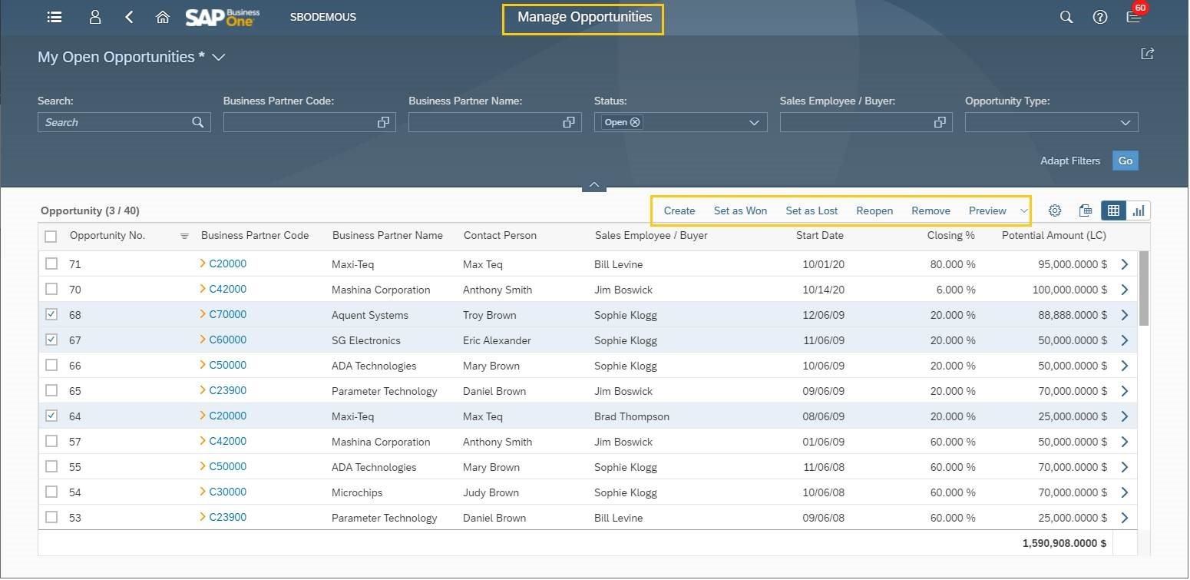Open details arrow for opportunity 54
This screenshot has width=1190, height=580.
coord(1125,492)
